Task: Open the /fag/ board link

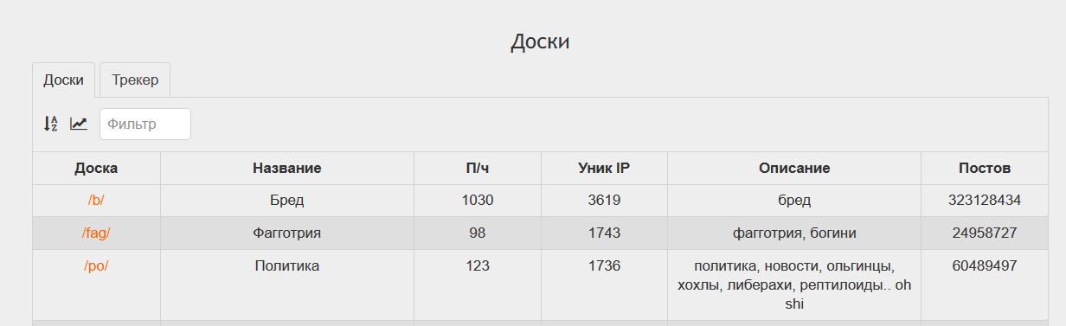Action: click(96, 233)
